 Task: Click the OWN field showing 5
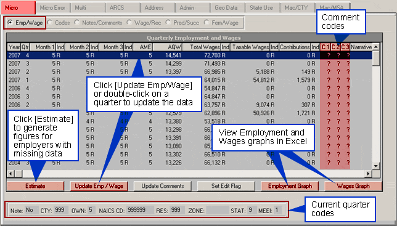click(x=91, y=210)
